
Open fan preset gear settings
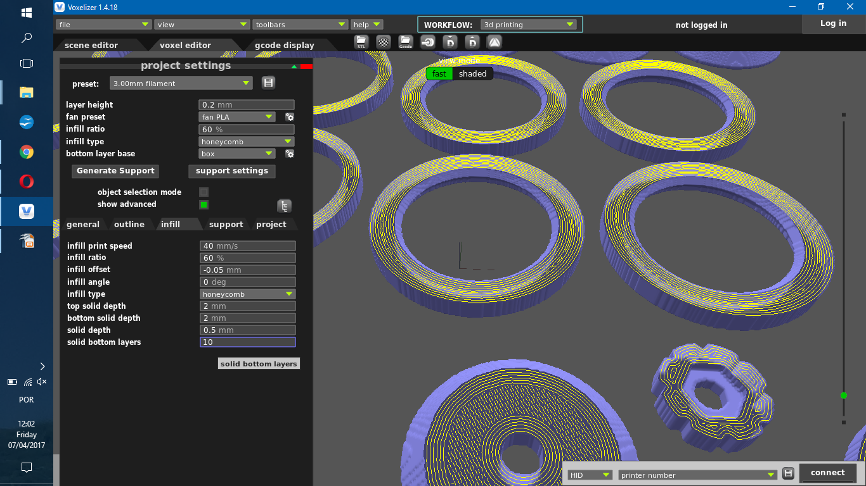click(290, 117)
